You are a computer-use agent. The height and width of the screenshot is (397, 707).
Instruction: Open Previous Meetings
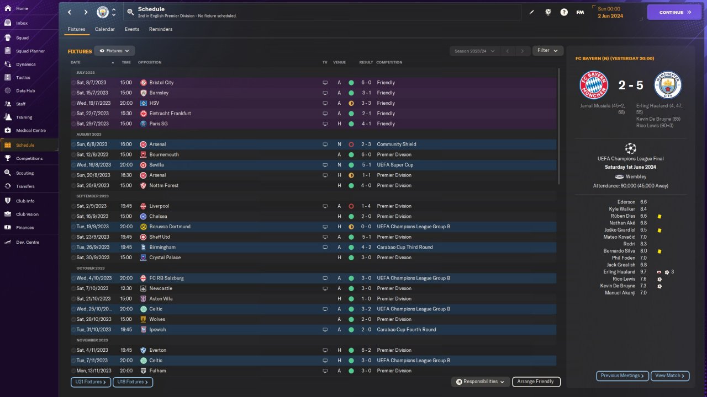click(622, 375)
